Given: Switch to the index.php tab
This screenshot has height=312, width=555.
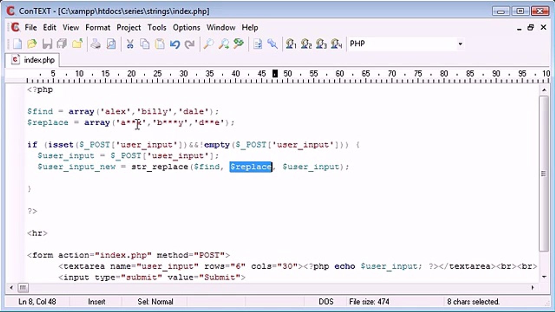Looking at the screenshot, I should click(x=34, y=60).
